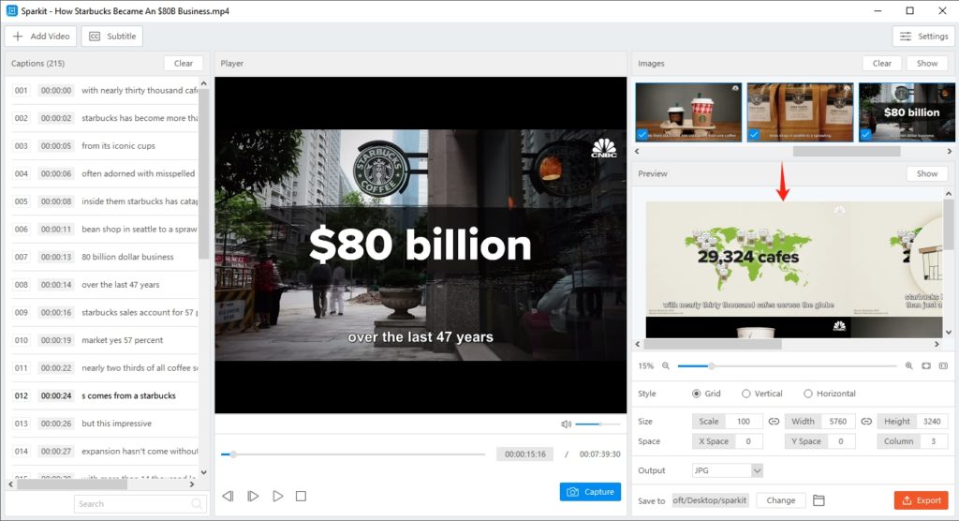Click timestamp 00:00:19 of caption 010
The height and width of the screenshot is (521, 959).
[x=56, y=340]
